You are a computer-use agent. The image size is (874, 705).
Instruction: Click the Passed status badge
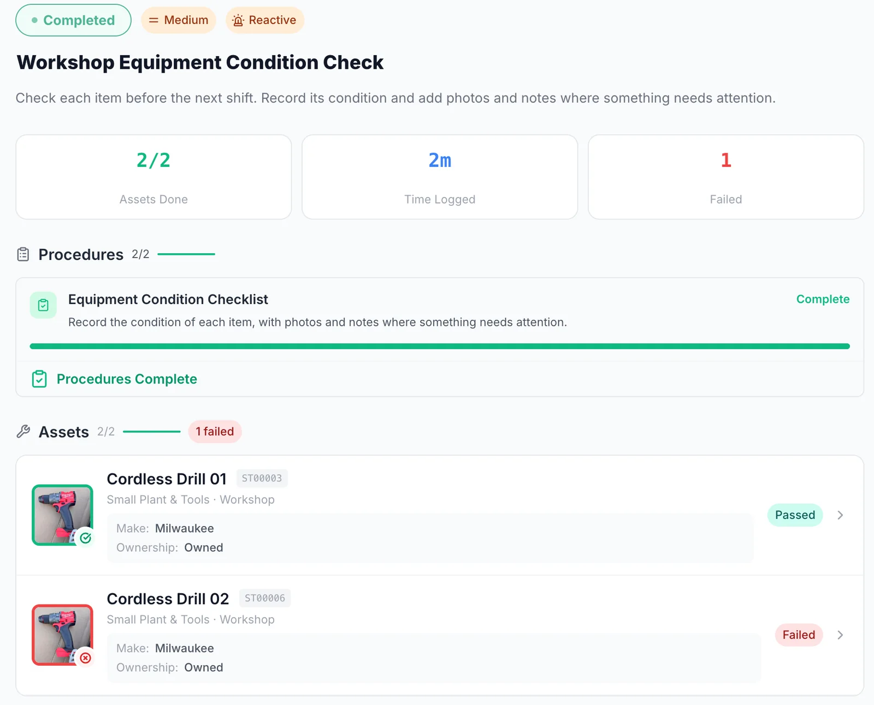coord(795,515)
